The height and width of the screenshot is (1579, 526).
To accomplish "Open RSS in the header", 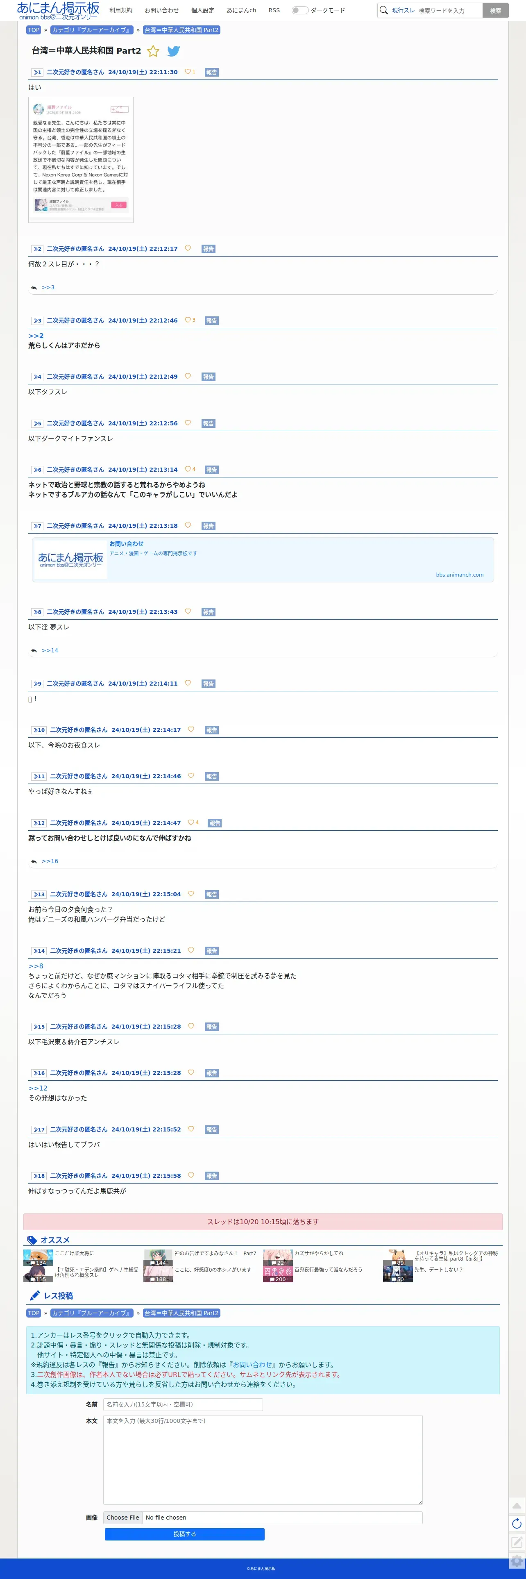I will coord(274,10).
